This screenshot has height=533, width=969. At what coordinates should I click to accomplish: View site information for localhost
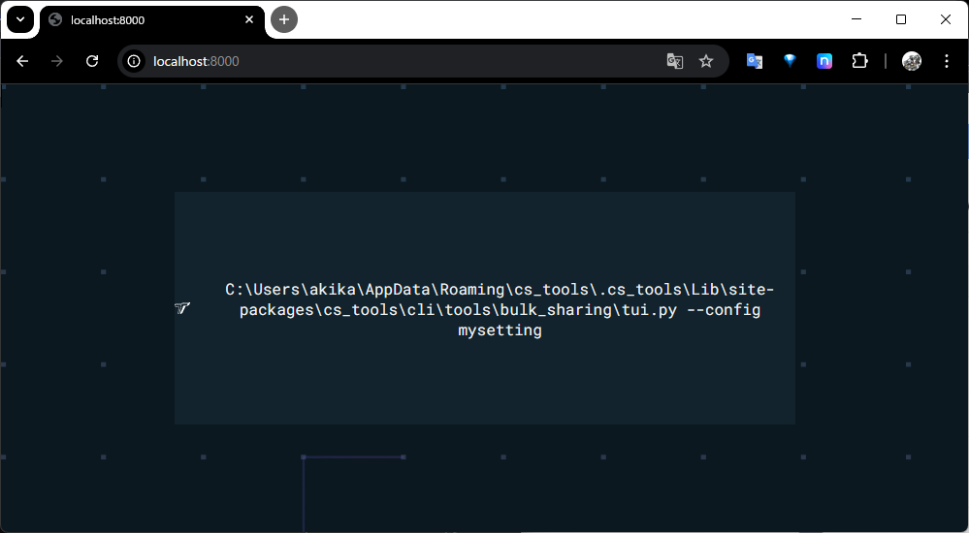pos(135,61)
